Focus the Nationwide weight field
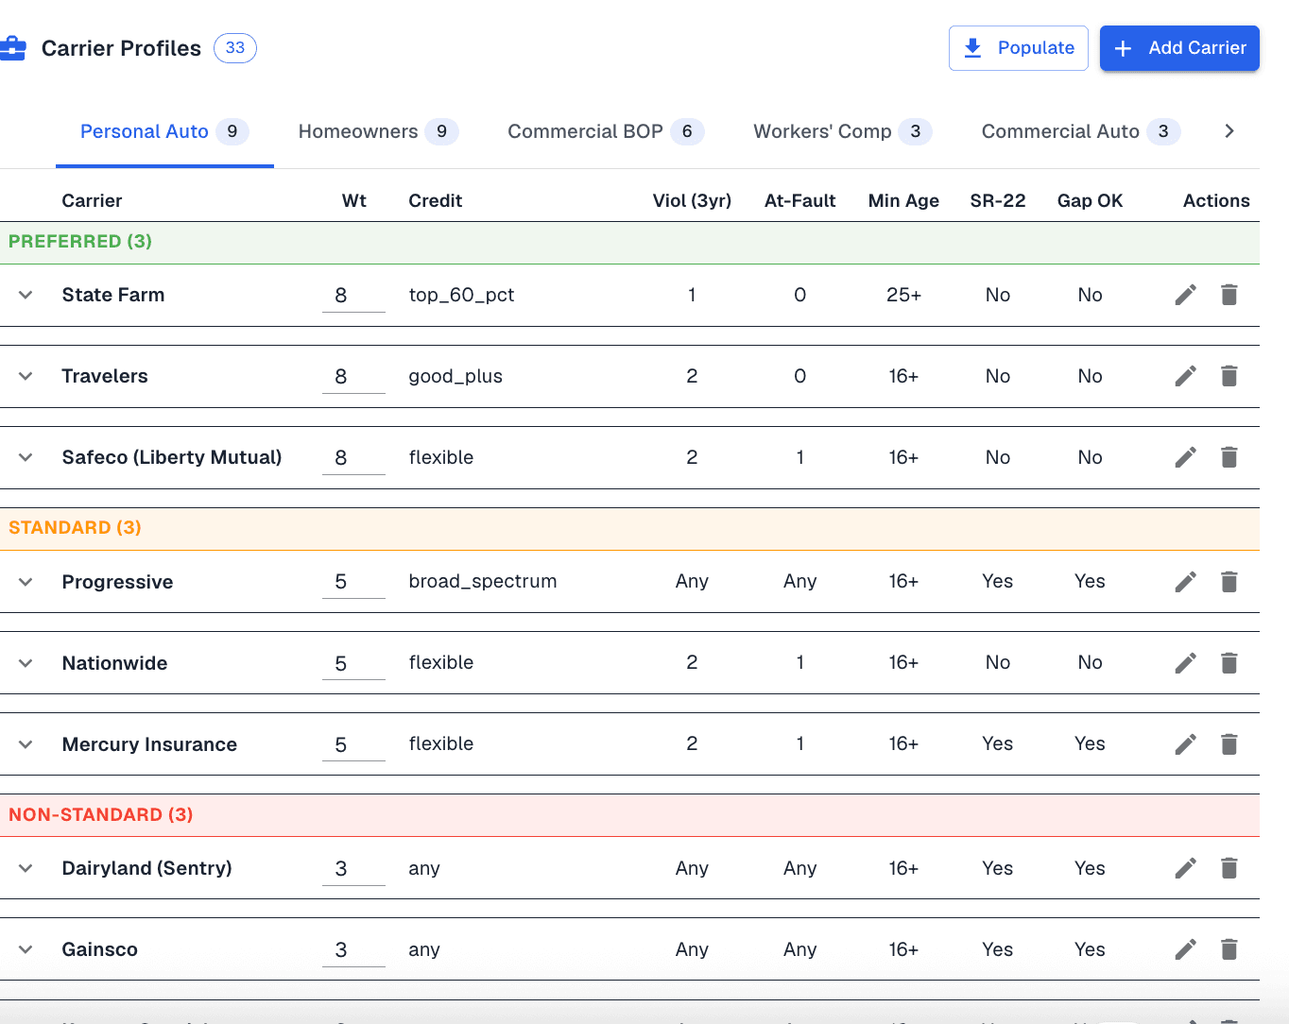This screenshot has width=1289, height=1024. (353, 663)
